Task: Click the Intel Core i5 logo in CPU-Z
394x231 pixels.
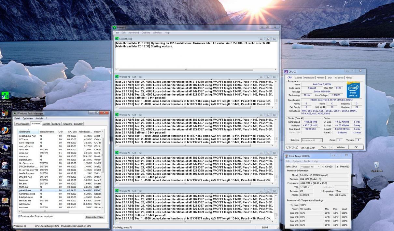Action: tap(353, 89)
